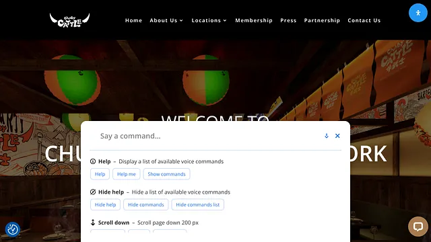Click the Chubby Cattle logo
Viewport: 431px width, 242px height.
pyautogui.click(x=69, y=20)
